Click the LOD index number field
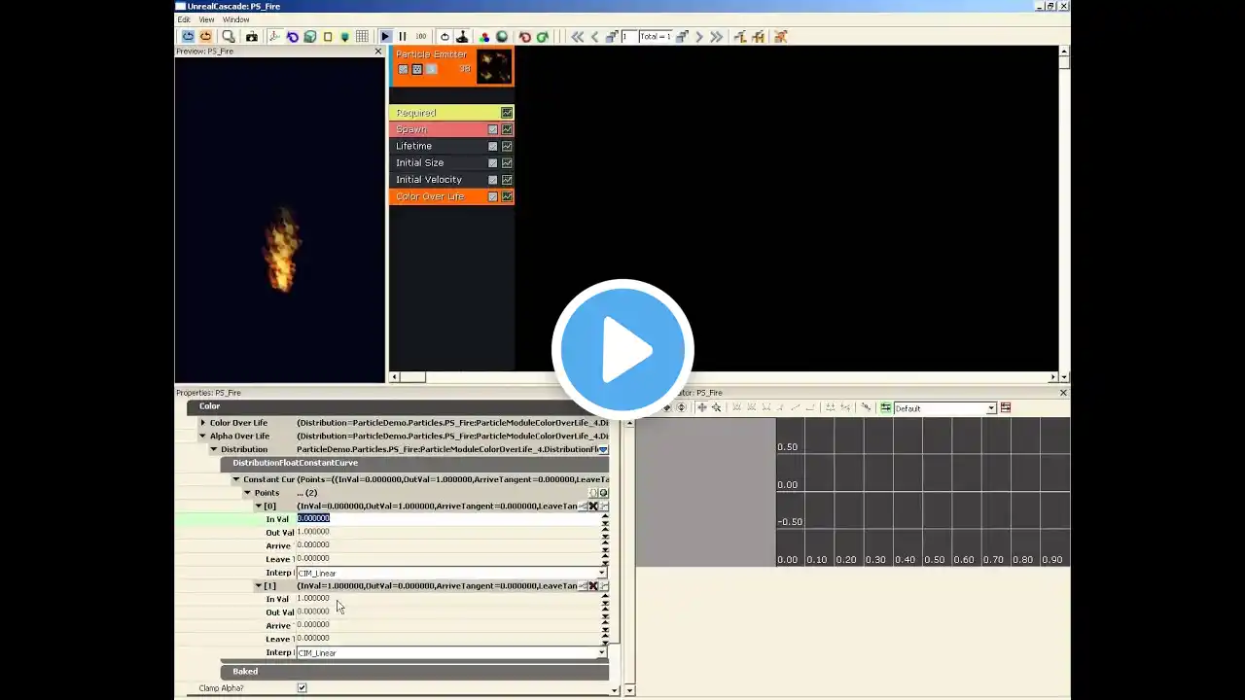Viewport: 1245px width, 700px height. [x=630, y=37]
